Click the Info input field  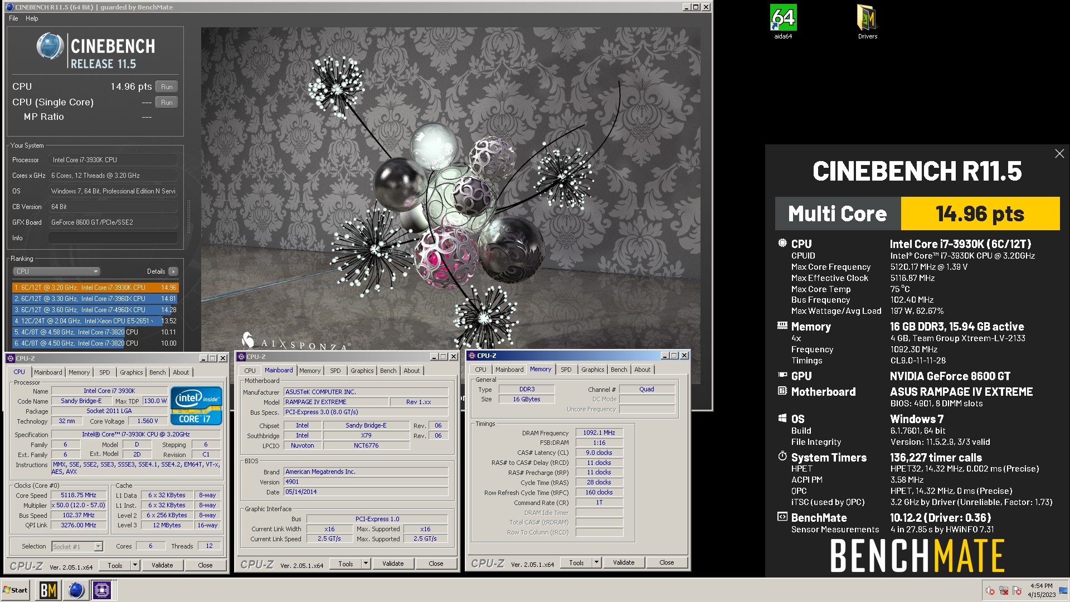113,238
